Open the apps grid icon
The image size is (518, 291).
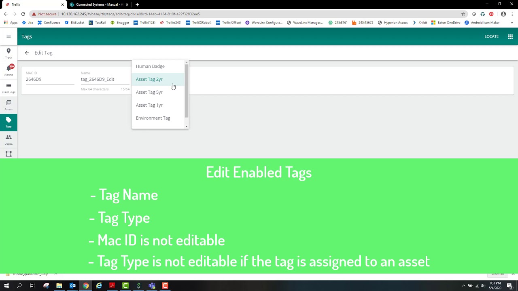510,36
